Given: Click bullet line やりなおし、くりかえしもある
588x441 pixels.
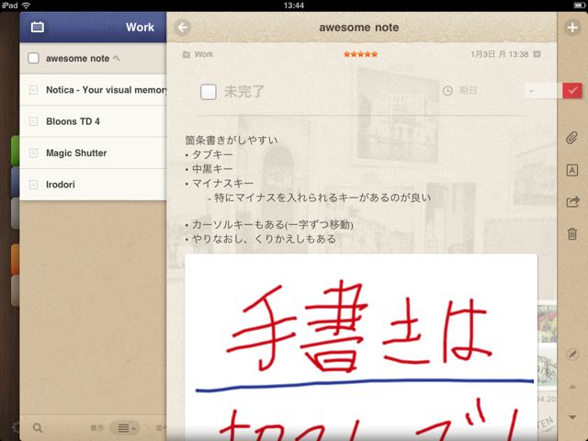Looking at the screenshot, I should point(261,239).
